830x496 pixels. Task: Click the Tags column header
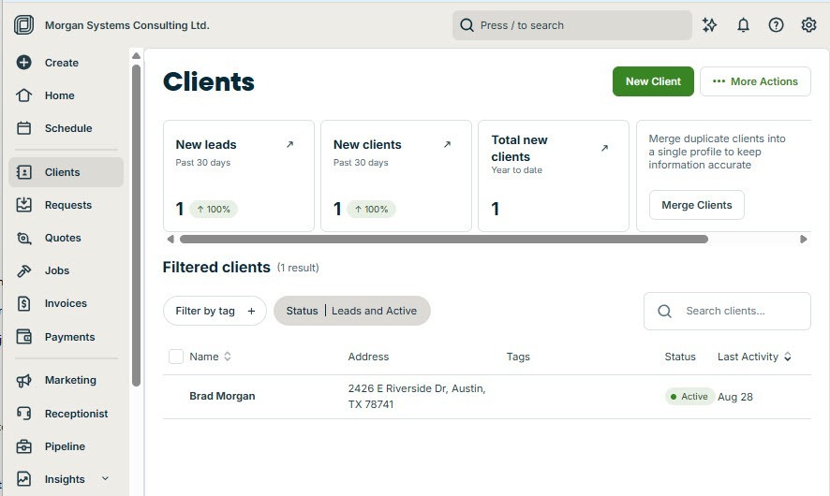[x=518, y=357]
